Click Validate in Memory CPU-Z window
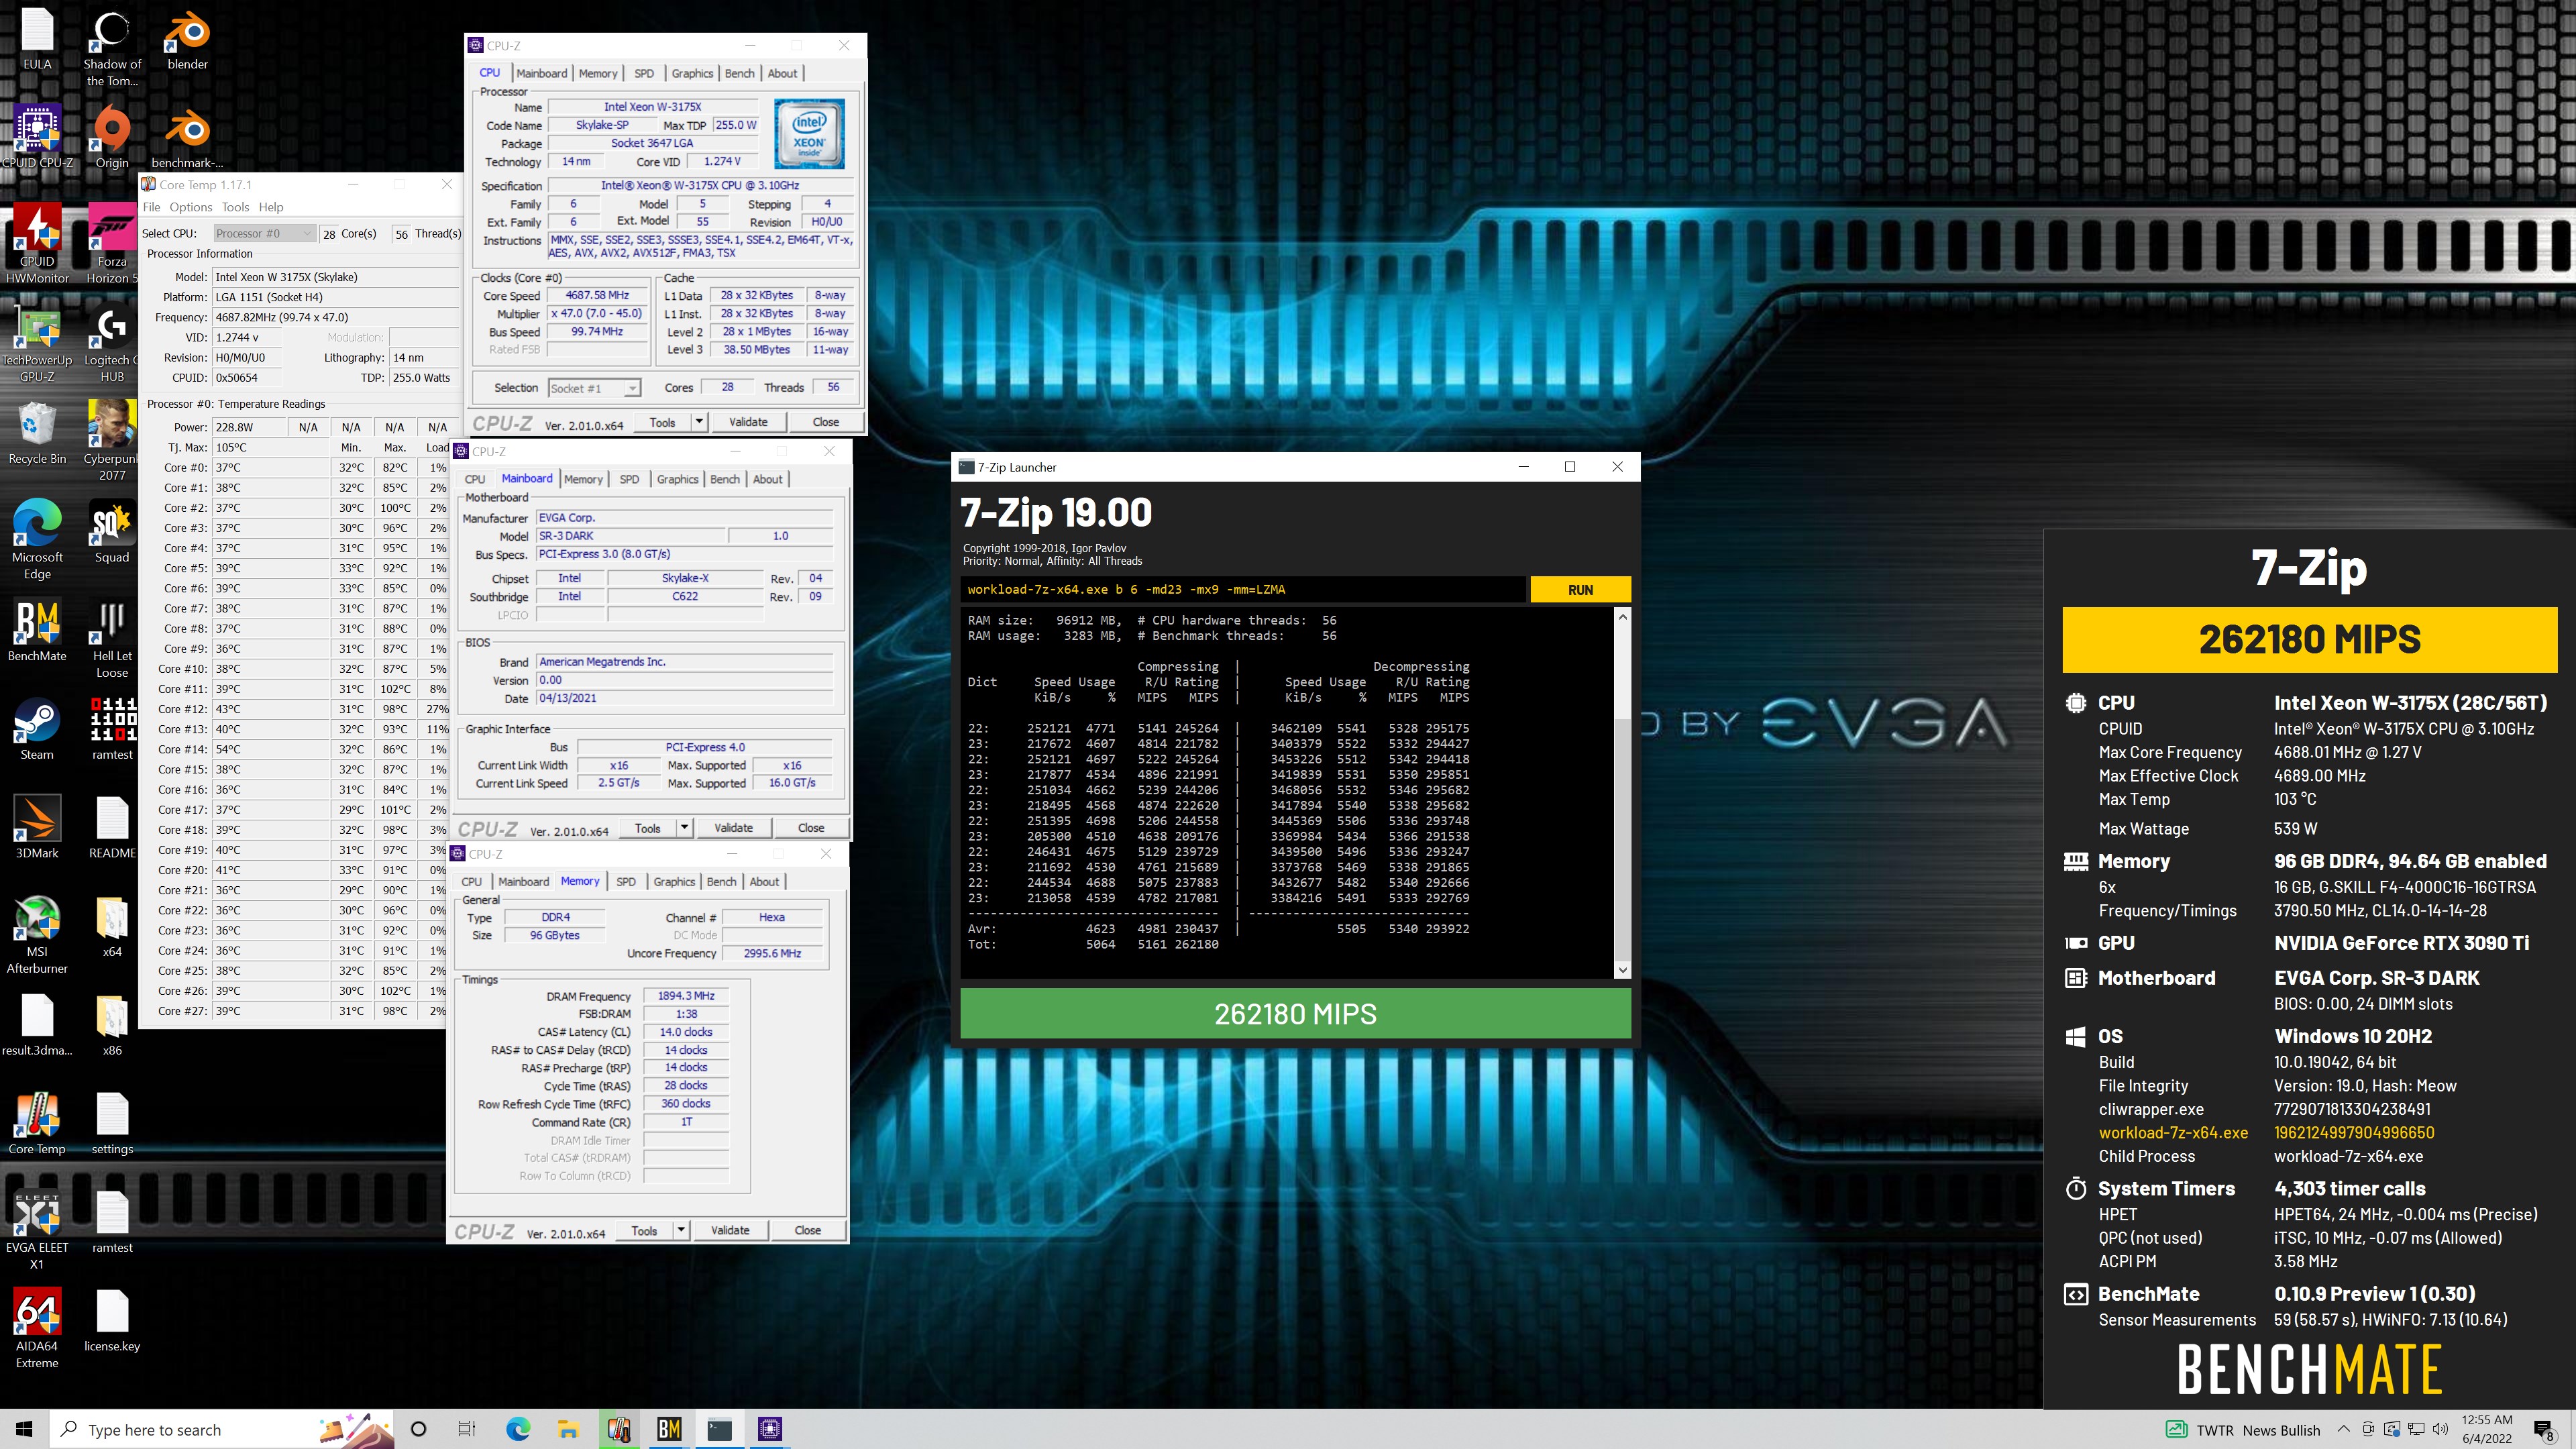Viewport: 2576px width, 1449px height. point(730,1230)
